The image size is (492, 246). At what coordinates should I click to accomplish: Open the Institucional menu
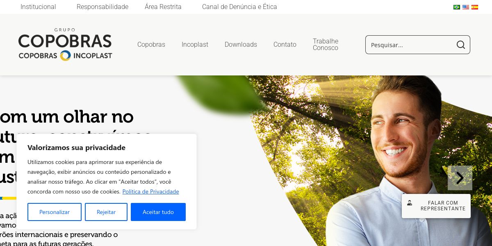[38, 7]
